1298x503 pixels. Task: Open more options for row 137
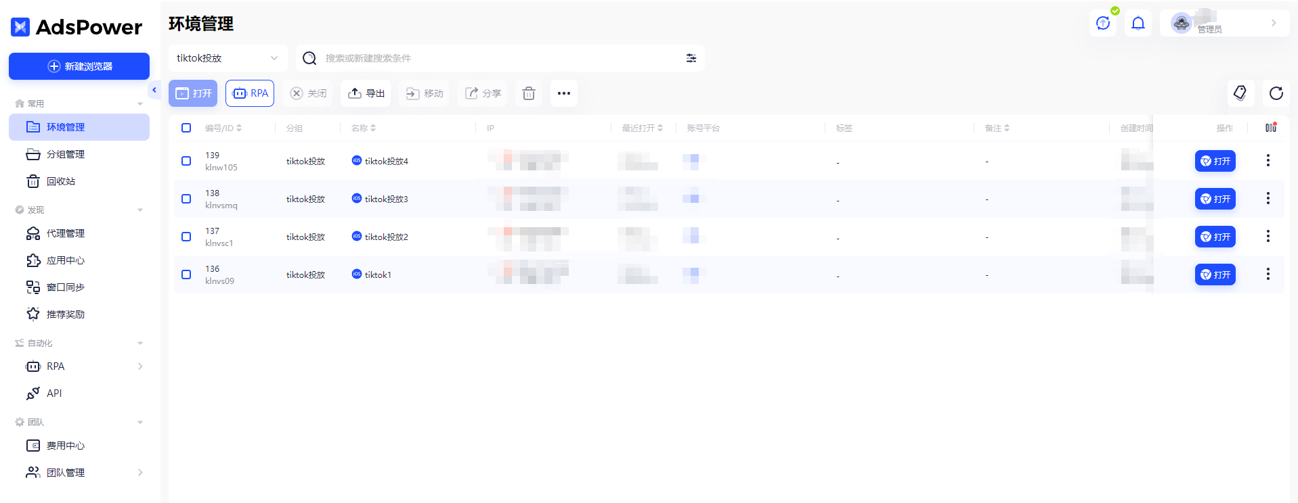pyautogui.click(x=1268, y=236)
